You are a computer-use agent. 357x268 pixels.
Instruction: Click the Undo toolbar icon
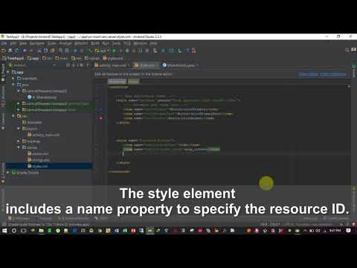point(25,51)
